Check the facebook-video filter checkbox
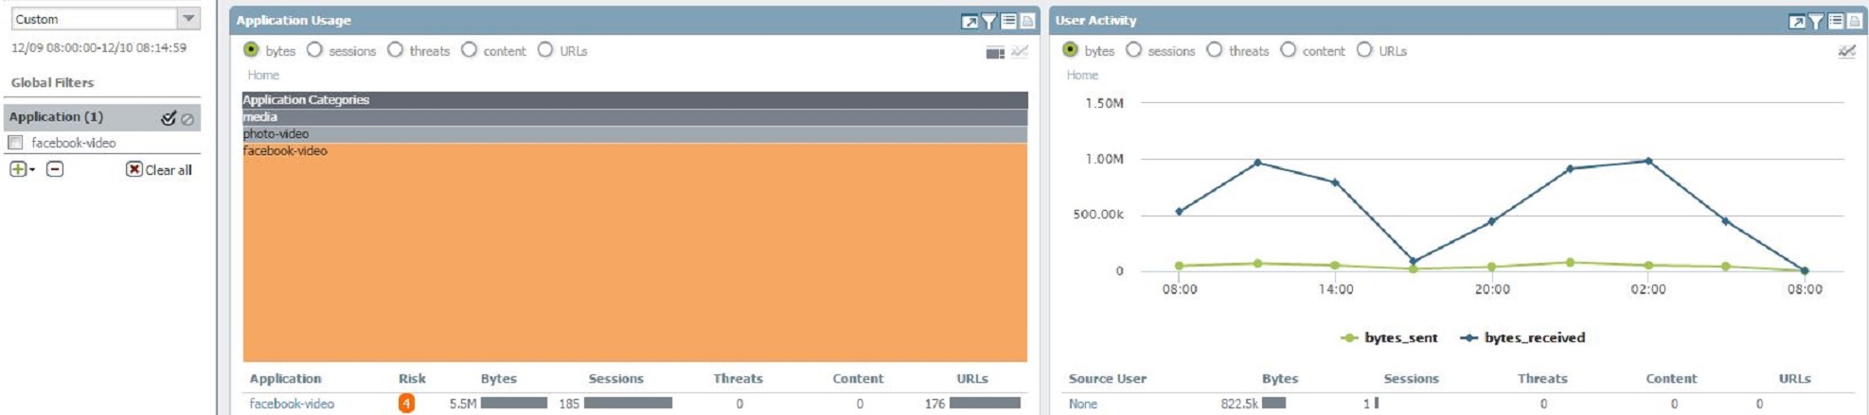1869x415 pixels. (15, 143)
